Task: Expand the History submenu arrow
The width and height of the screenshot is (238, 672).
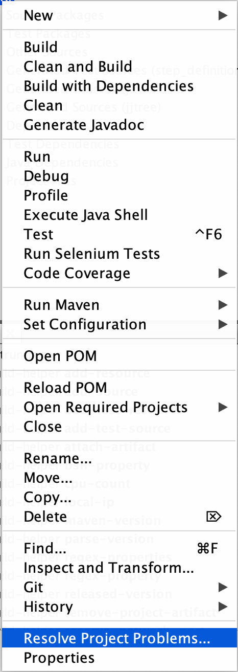Action: click(223, 607)
